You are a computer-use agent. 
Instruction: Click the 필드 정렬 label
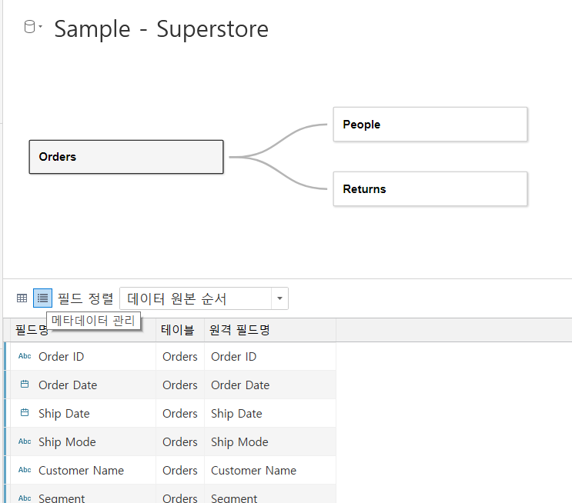coord(85,298)
